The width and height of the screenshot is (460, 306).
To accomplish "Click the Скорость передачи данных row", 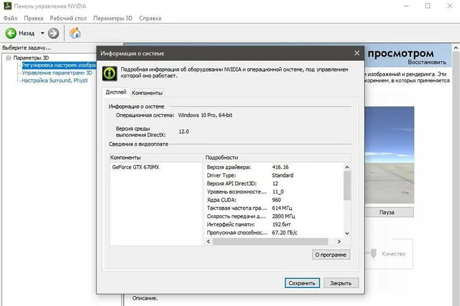I will click(275, 216).
